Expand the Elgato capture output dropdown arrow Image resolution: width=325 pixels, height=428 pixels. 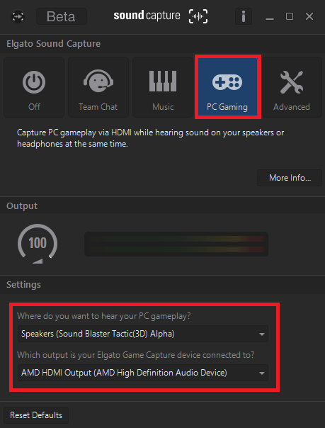click(262, 373)
